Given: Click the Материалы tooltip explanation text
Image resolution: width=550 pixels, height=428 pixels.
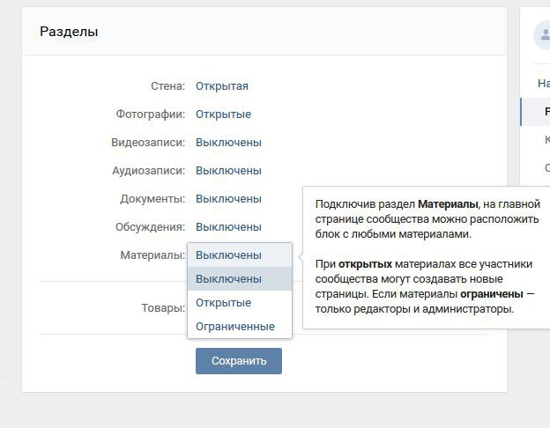Looking at the screenshot, I should coord(426,257).
